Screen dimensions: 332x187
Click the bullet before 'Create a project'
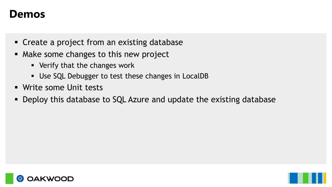[x=16, y=42]
